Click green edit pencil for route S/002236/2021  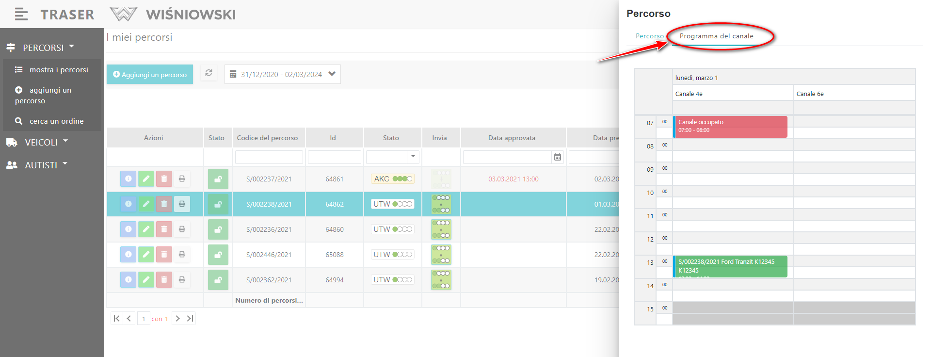(146, 229)
